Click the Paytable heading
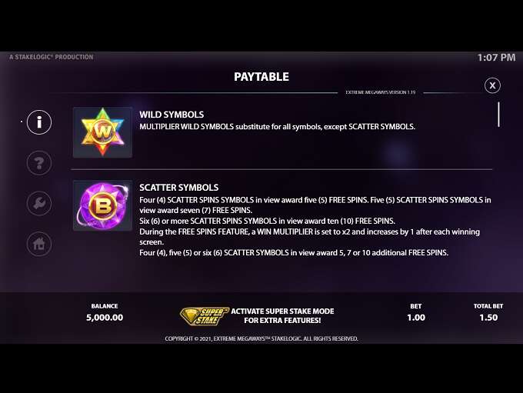 261,77
